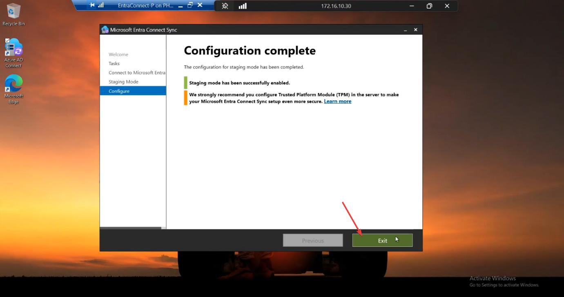Select the Welcome step in sidebar

pos(118,54)
